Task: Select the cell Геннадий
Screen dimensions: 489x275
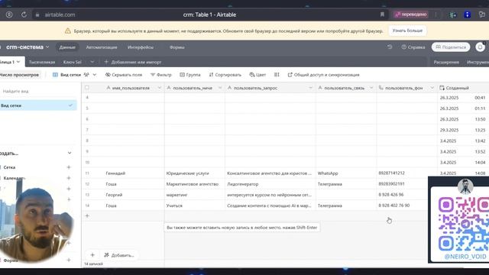Action: pyautogui.click(x=134, y=173)
